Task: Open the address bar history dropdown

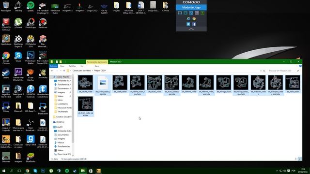Action: (261, 71)
